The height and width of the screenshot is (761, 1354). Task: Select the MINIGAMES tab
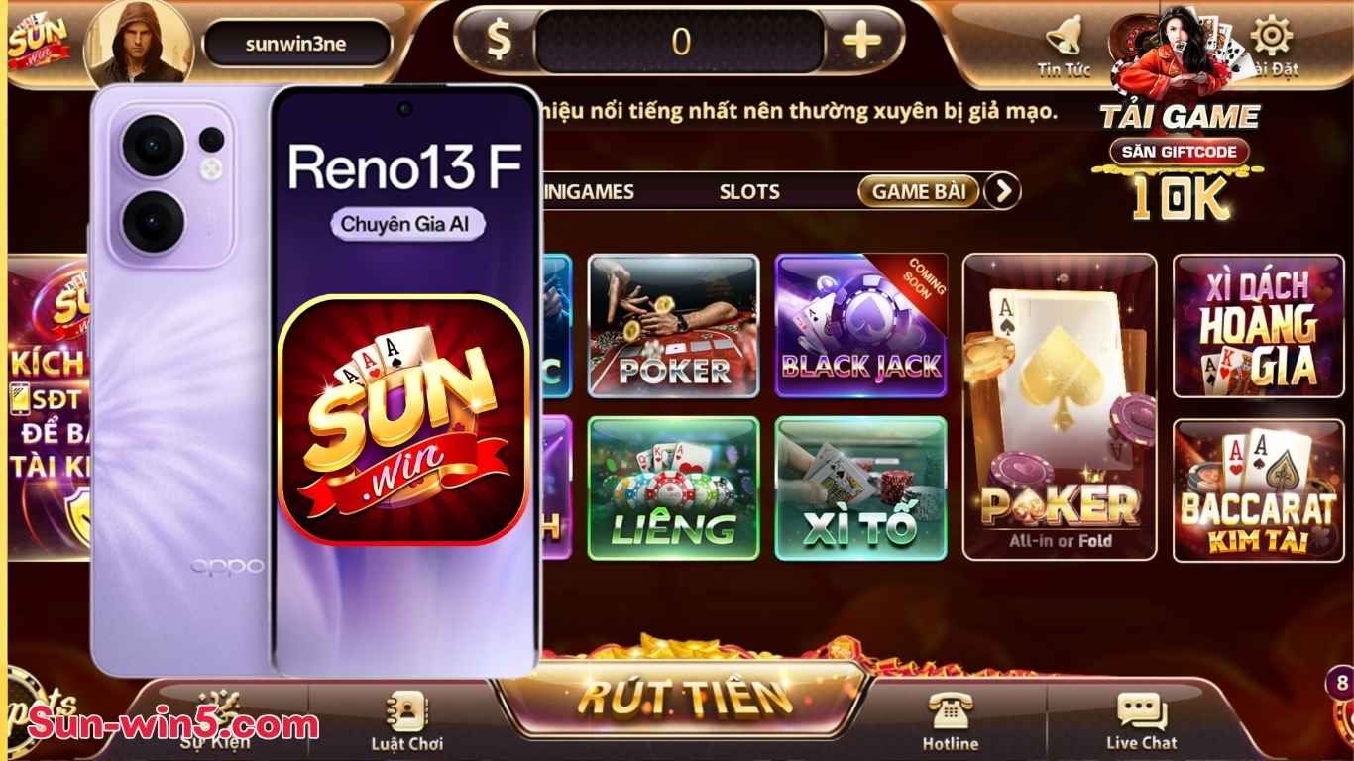coord(585,192)
